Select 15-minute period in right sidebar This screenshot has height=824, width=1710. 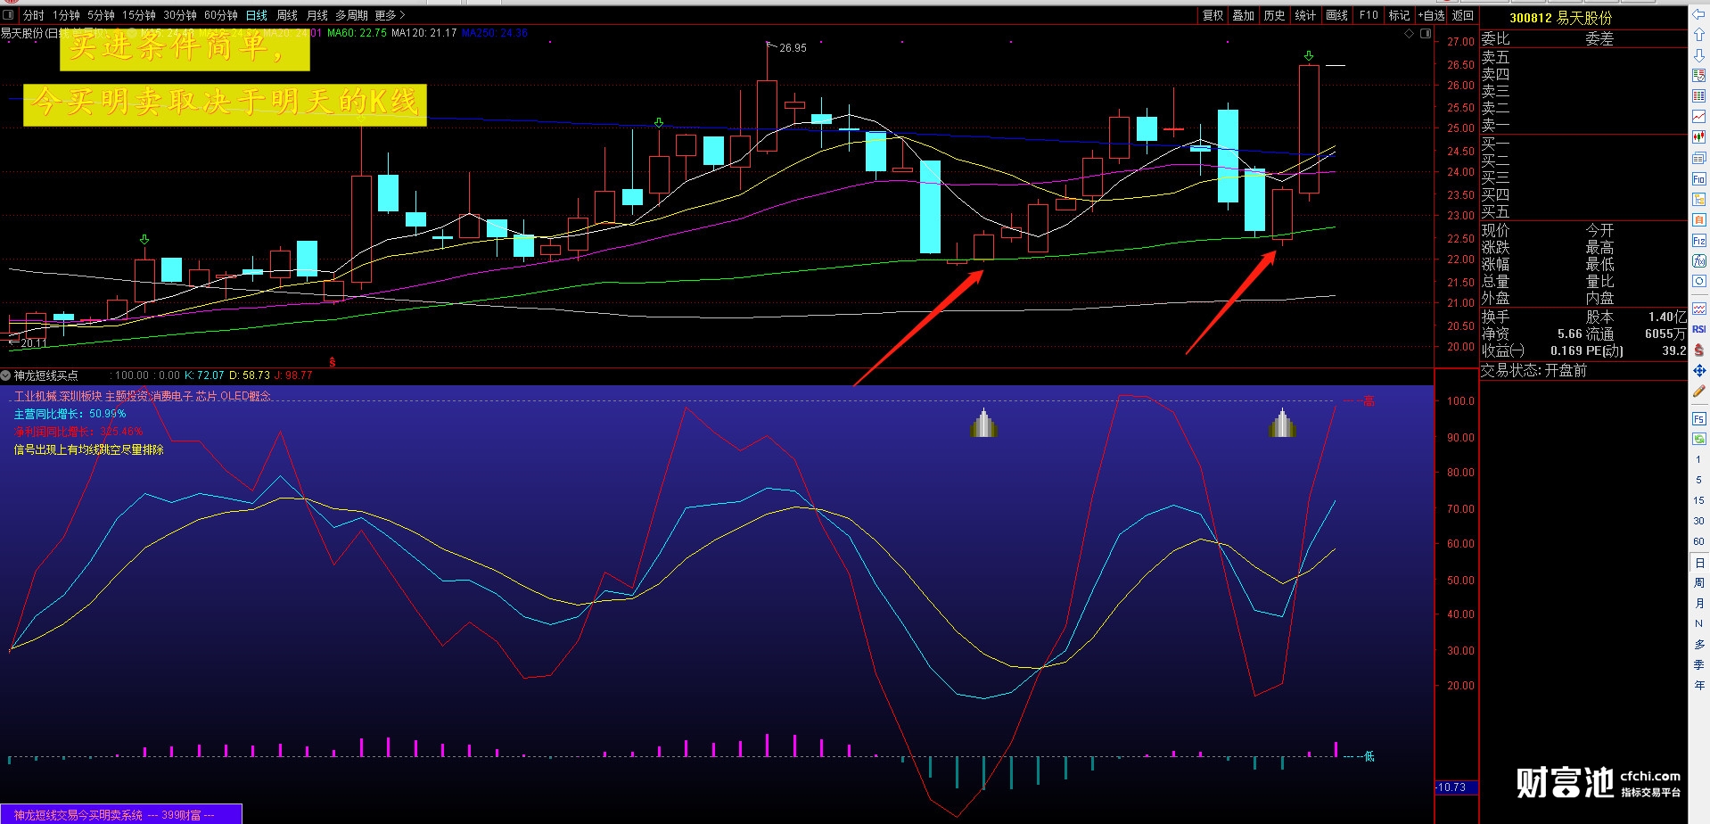1699,500
